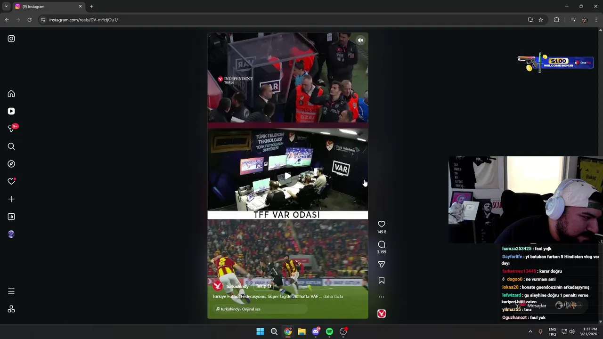
Task: Click chat username lokaa28
Action: (510, 287)
